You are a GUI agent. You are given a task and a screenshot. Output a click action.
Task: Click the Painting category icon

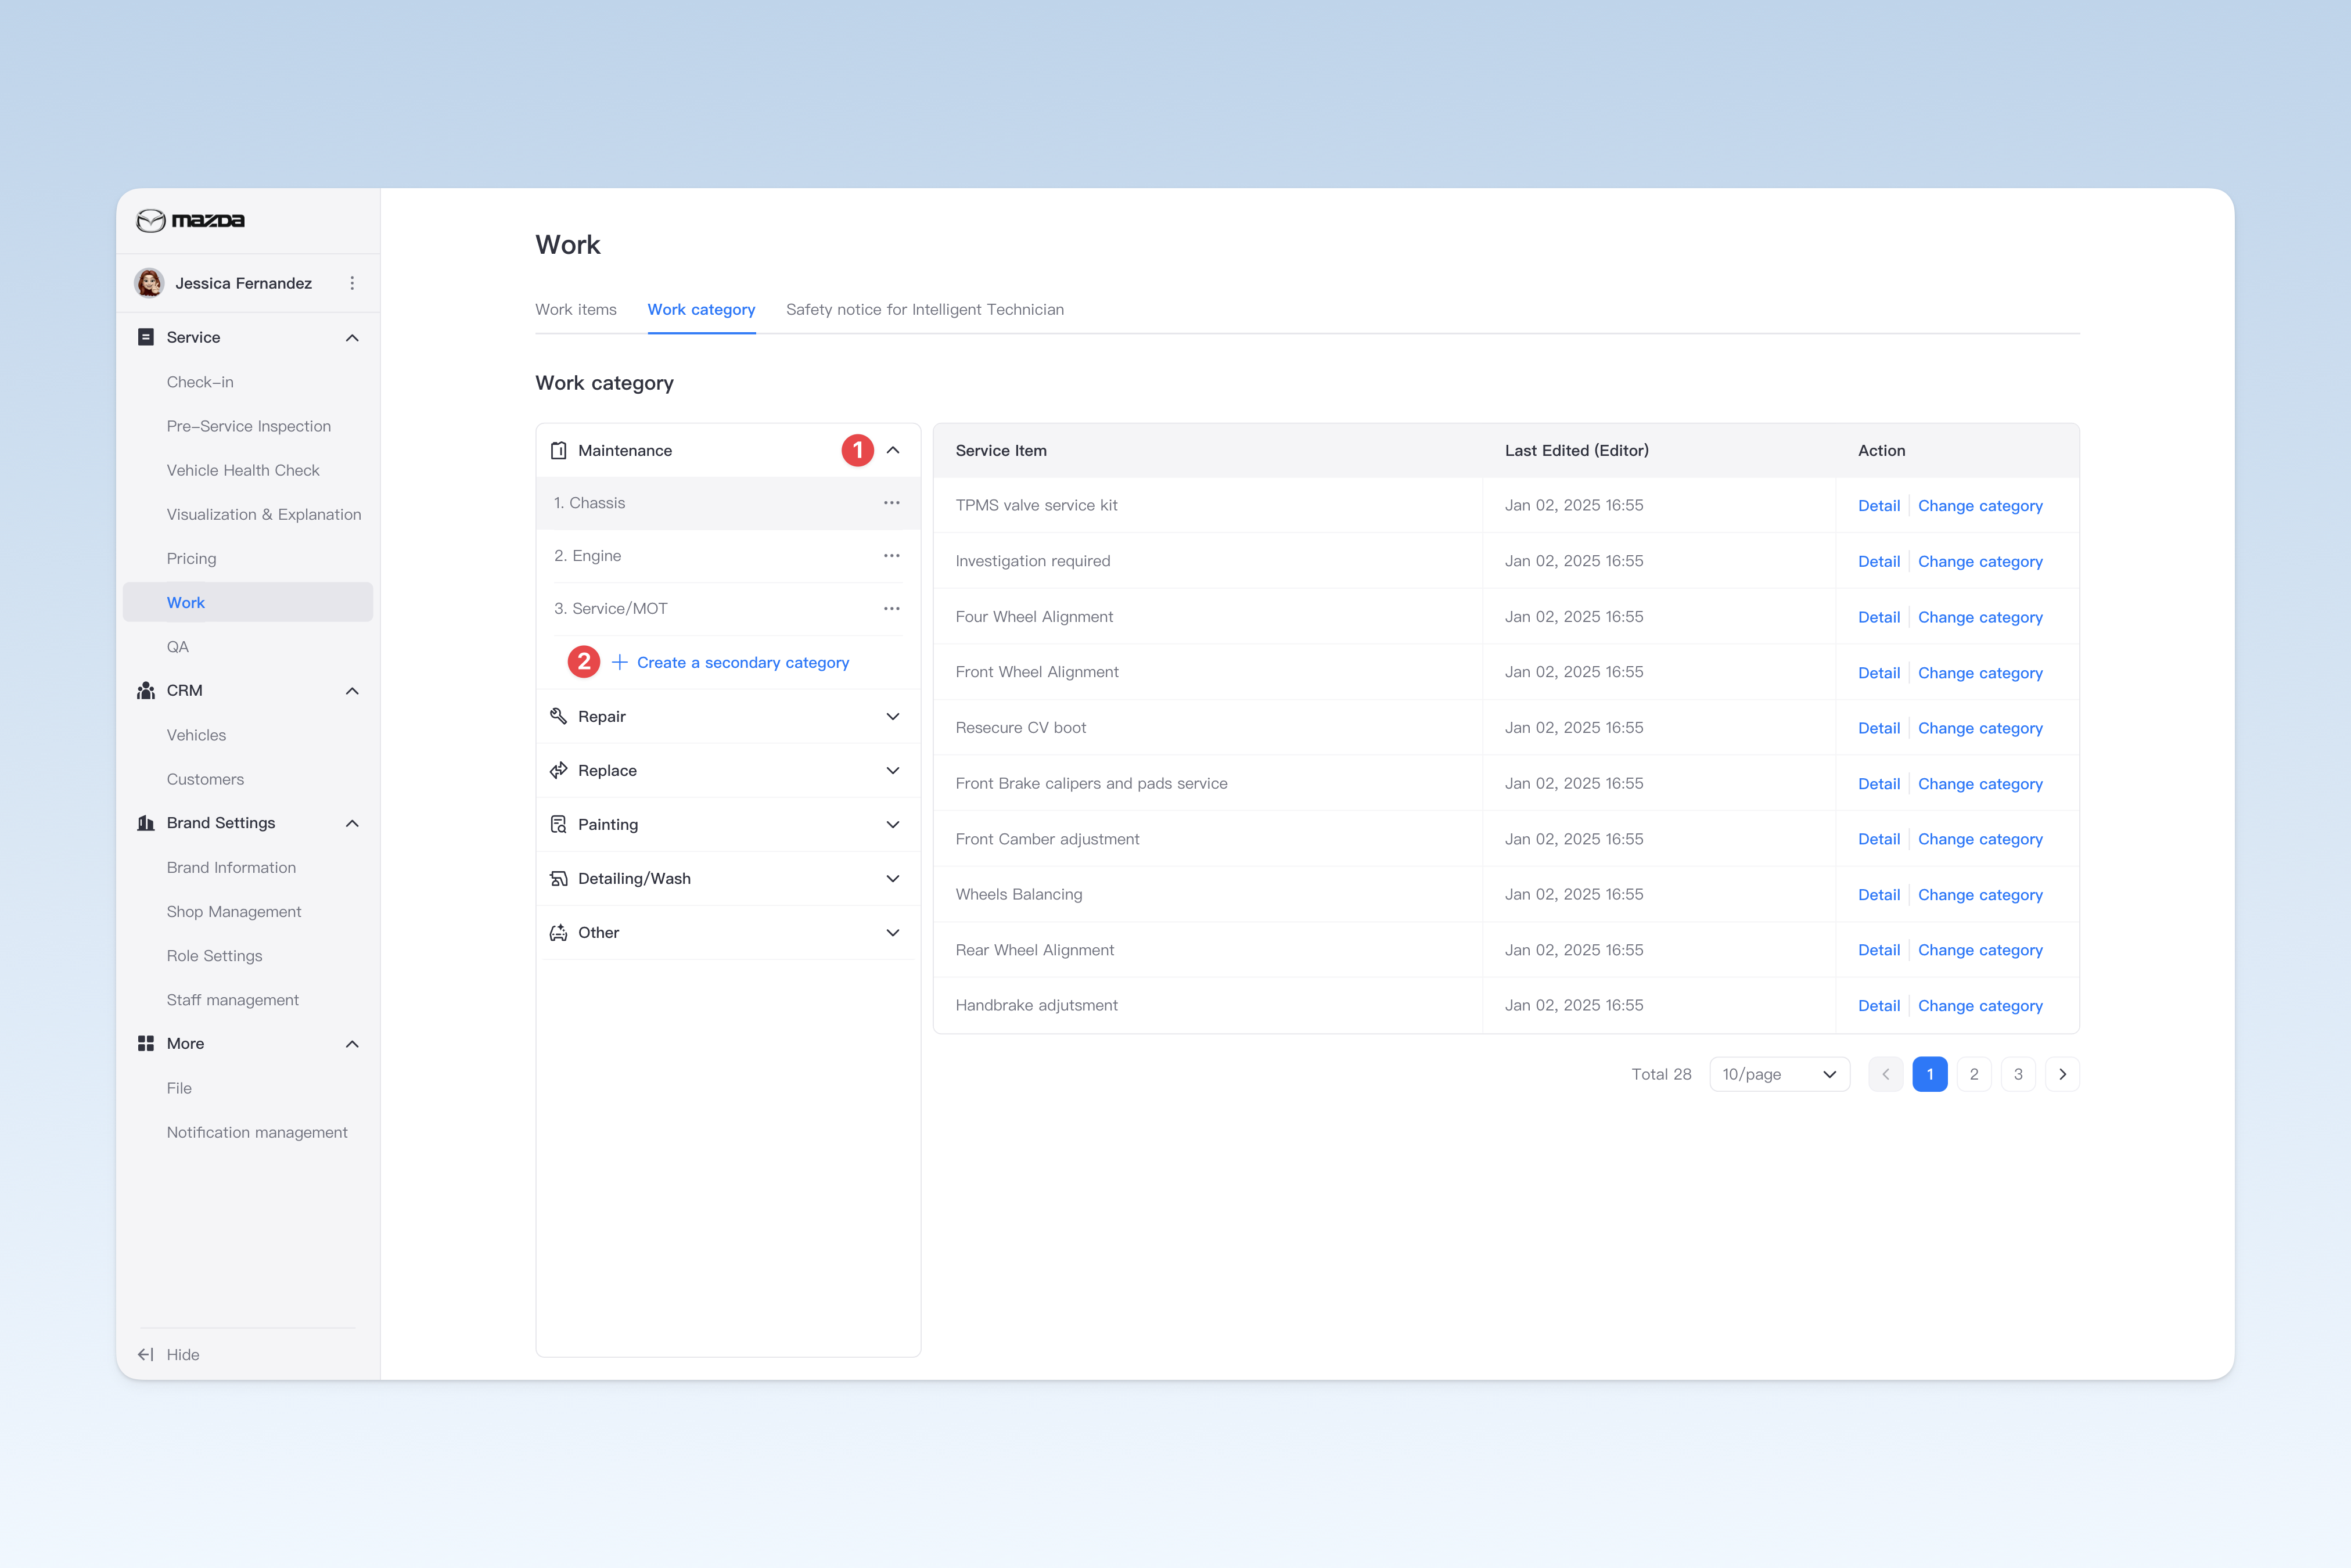pos(559,824)
